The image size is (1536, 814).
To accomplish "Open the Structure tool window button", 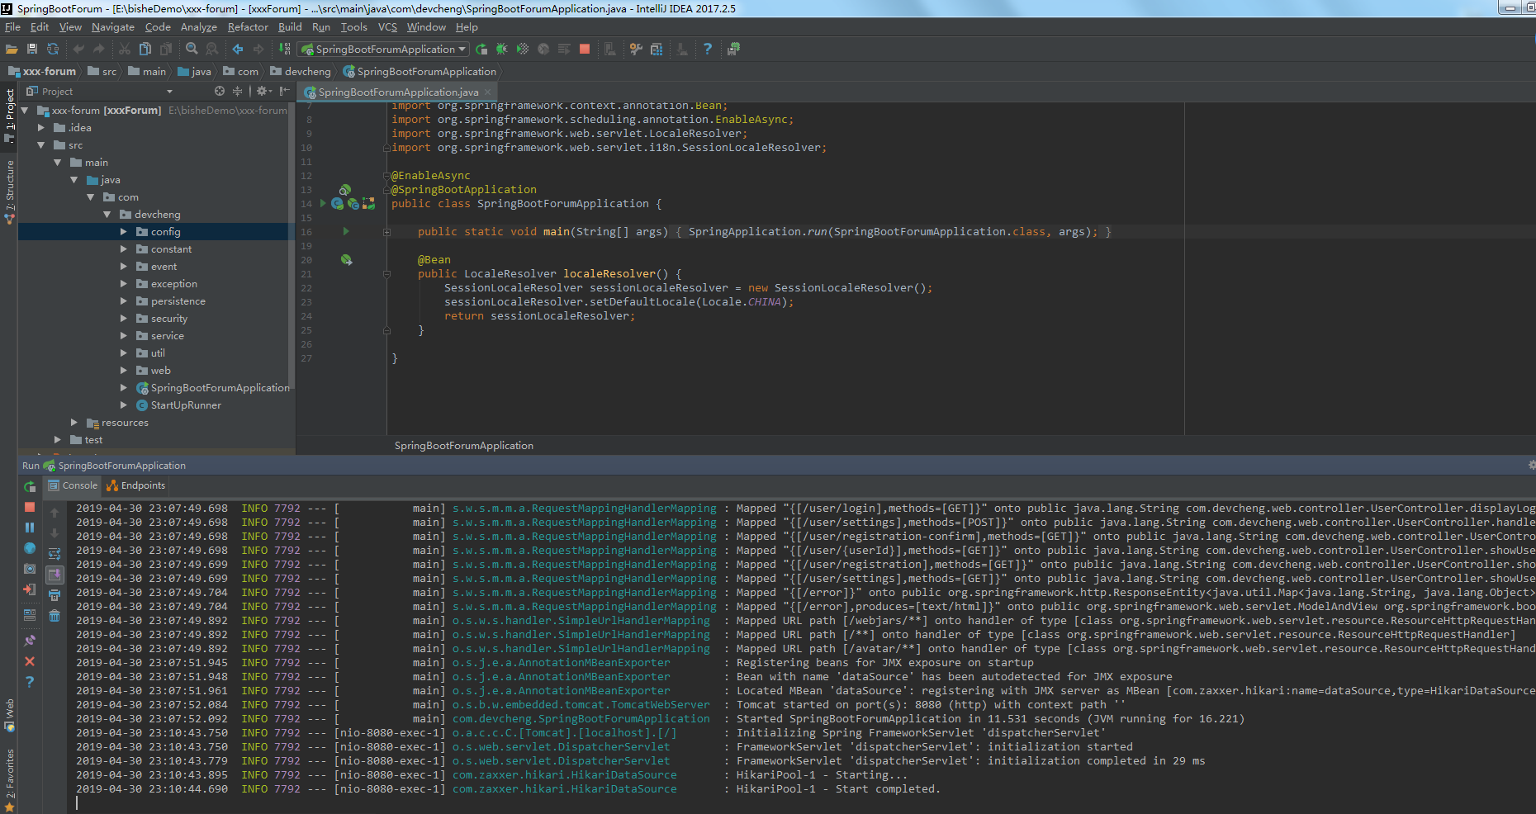I will (x=9, y=190).
